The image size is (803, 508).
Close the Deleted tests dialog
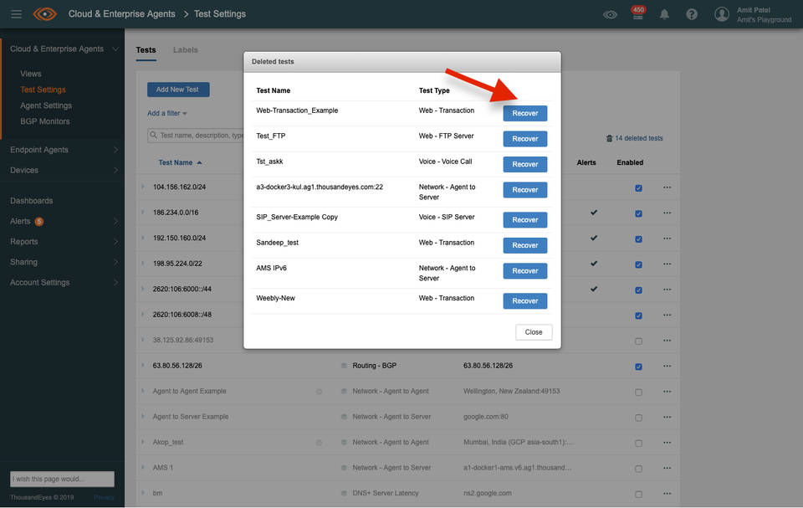pos(534,332)
